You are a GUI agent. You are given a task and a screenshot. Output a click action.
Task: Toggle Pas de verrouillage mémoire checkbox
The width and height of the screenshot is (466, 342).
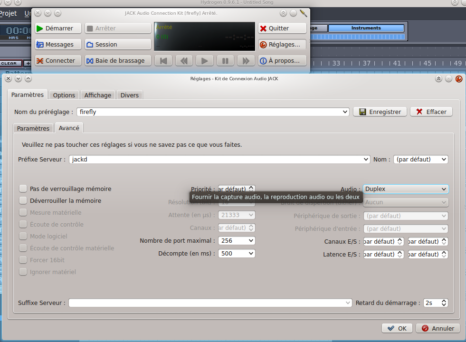tap(23, 189)
